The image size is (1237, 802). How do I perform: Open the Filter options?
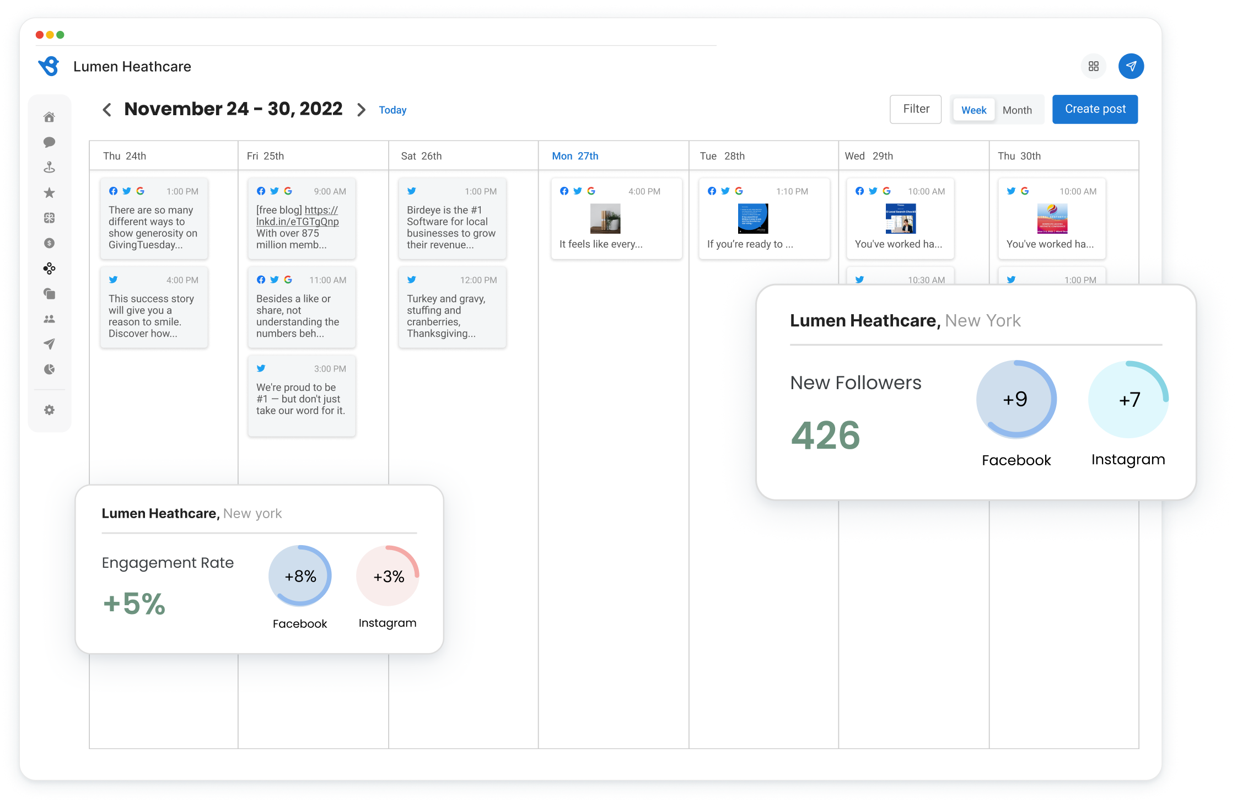pyautogui.click(x=916, y=109)
